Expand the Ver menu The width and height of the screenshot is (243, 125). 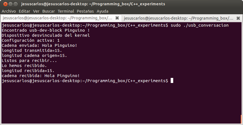[x=36, y=11]
